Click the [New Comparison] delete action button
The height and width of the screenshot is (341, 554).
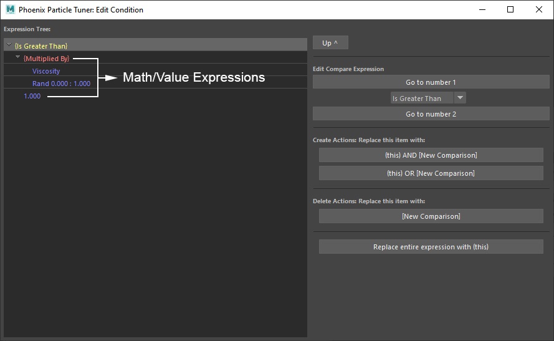pyautogui.click(x=431, y=216)
